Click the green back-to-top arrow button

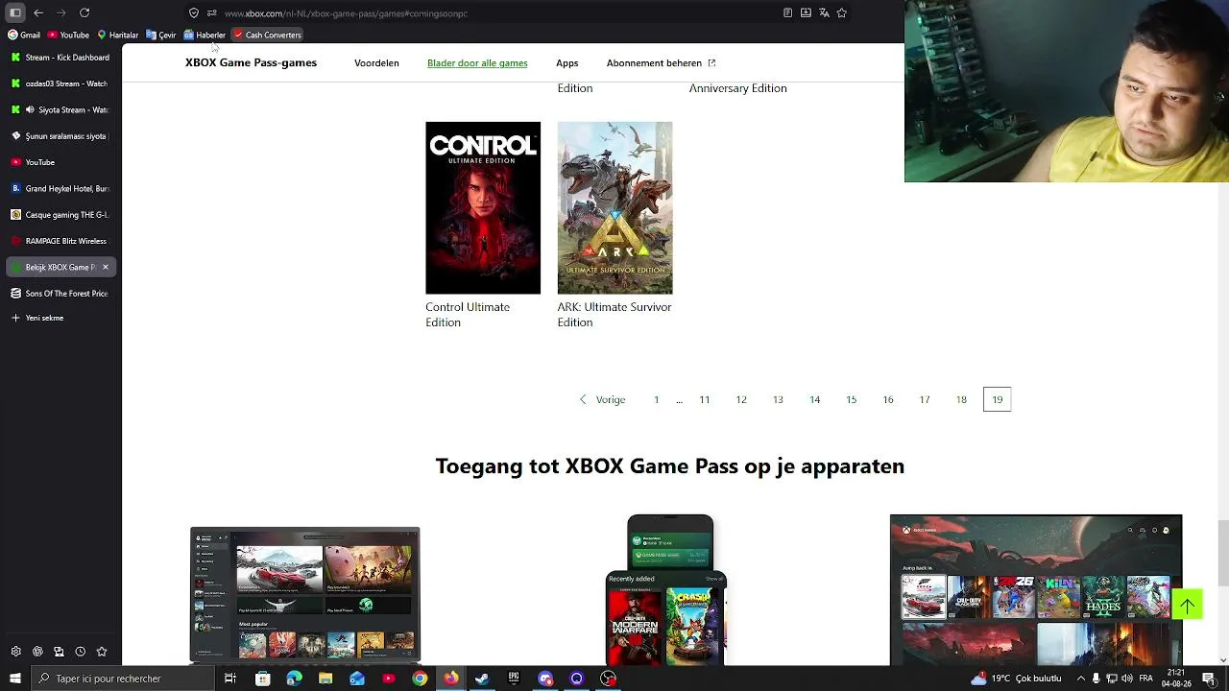1187,605
